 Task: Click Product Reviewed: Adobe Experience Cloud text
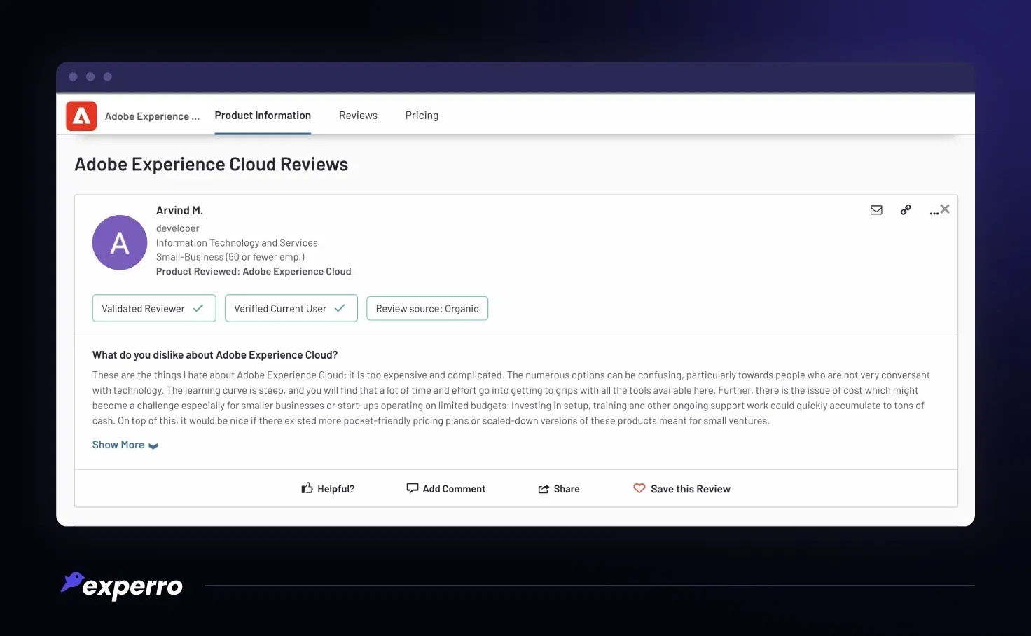254,272
